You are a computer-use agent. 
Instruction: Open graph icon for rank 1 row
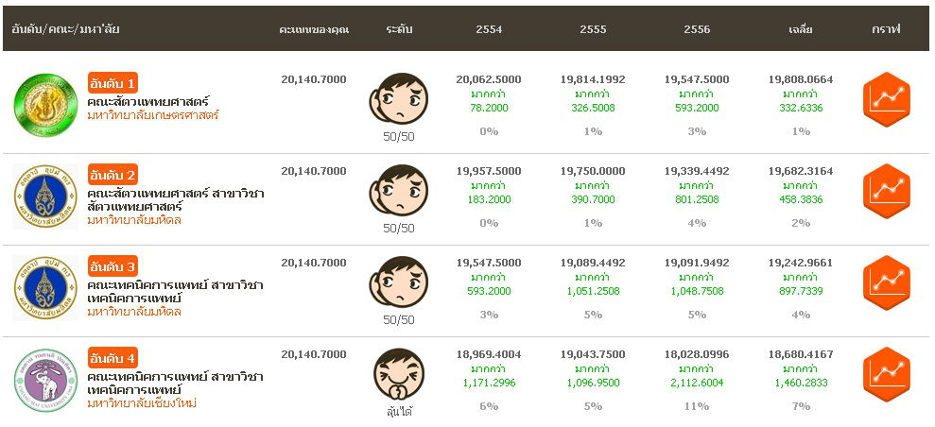(886, 100)
